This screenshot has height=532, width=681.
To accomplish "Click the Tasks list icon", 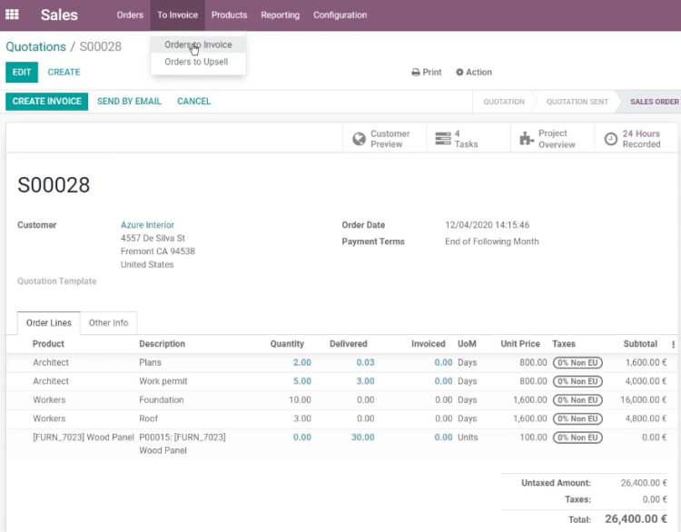I will click(442, 139).
